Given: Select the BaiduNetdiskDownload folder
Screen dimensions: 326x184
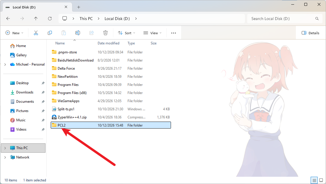Looking at the screenshot, I should (x=111, y=60).
